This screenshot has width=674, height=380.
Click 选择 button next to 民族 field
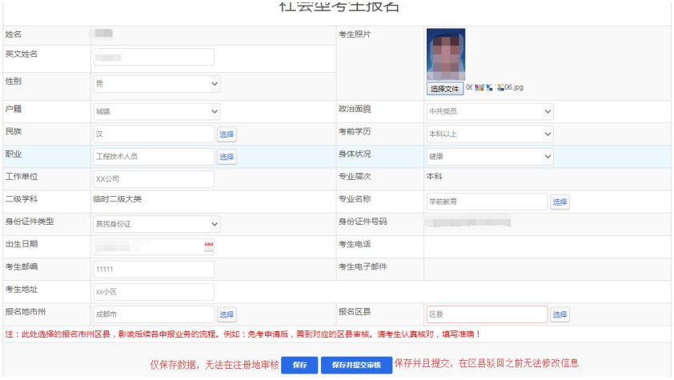(227, 134)
